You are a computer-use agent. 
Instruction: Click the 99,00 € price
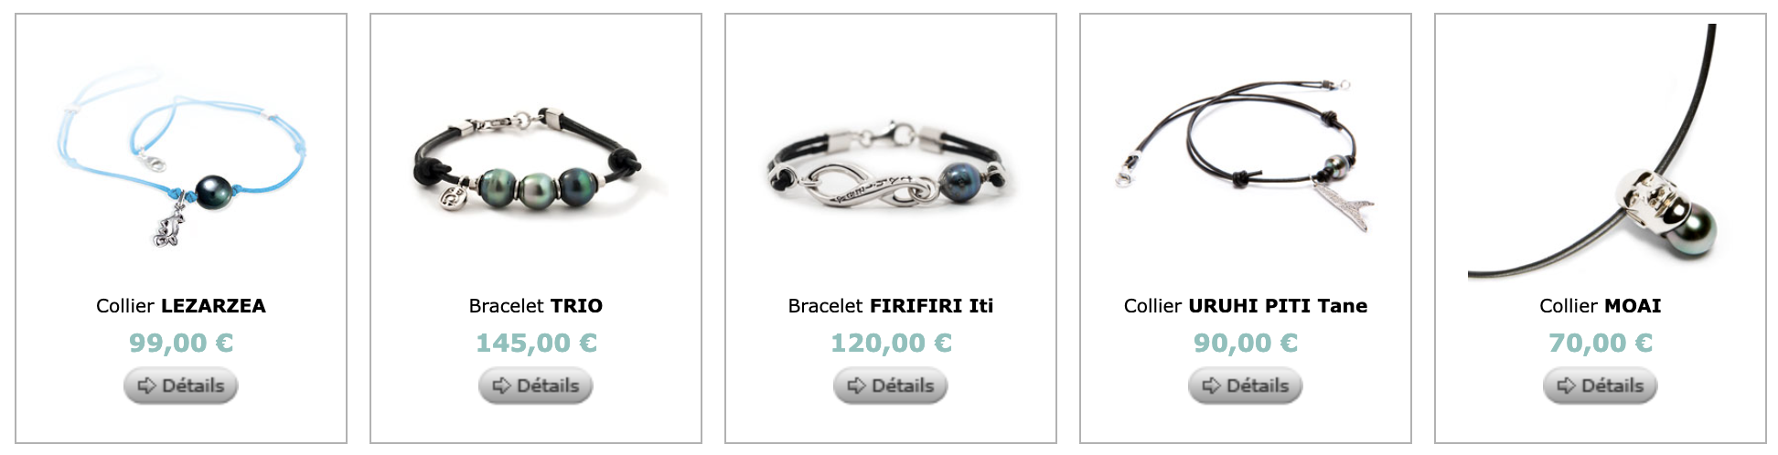click(181, 343)
